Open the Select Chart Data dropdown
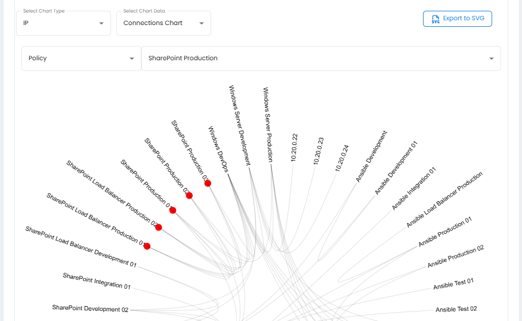 pyautogui.click(x=163, y=23)
